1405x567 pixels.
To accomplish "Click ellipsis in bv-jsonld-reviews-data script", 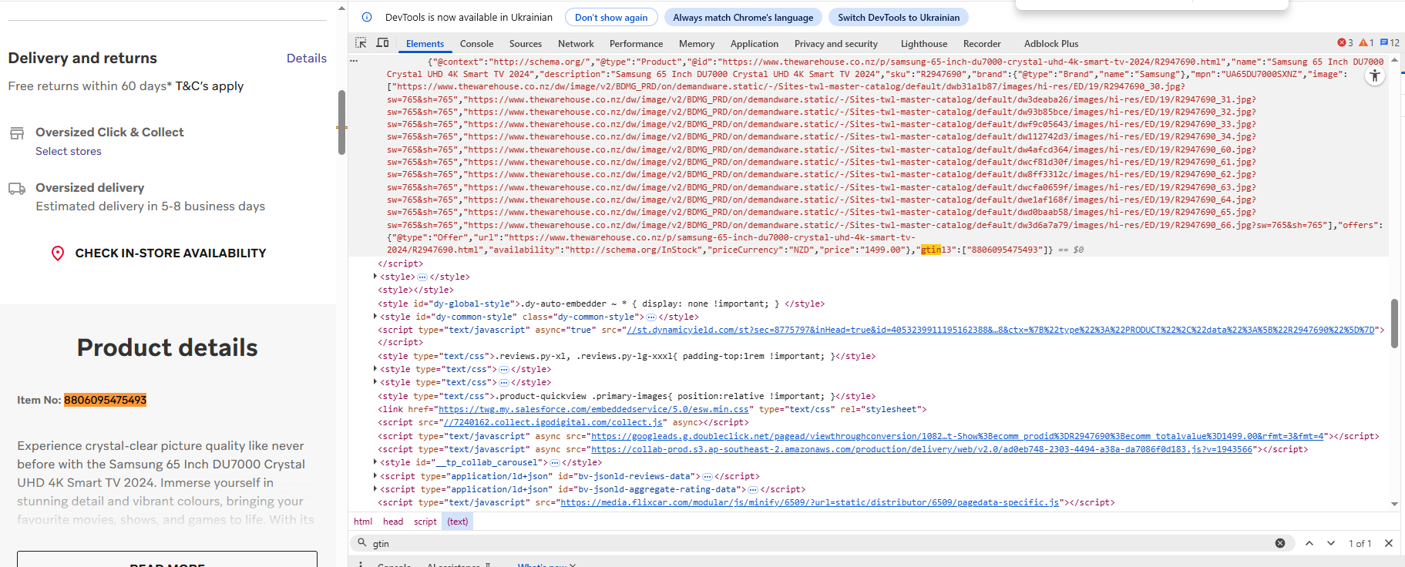I will point(707,477).
